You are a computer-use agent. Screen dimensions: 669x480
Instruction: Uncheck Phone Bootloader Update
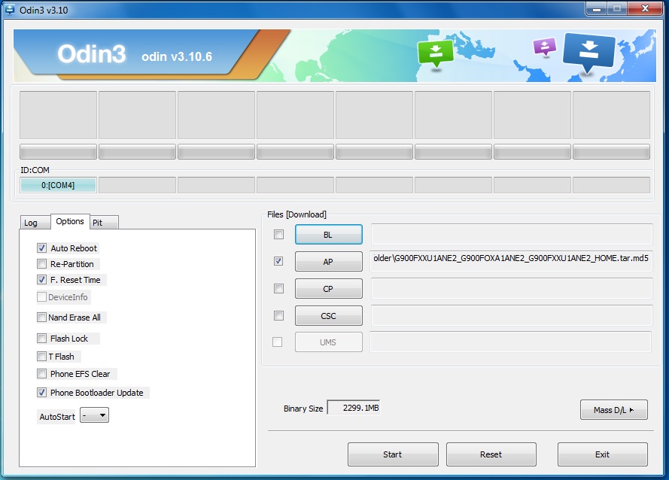[x=41, y=392]
